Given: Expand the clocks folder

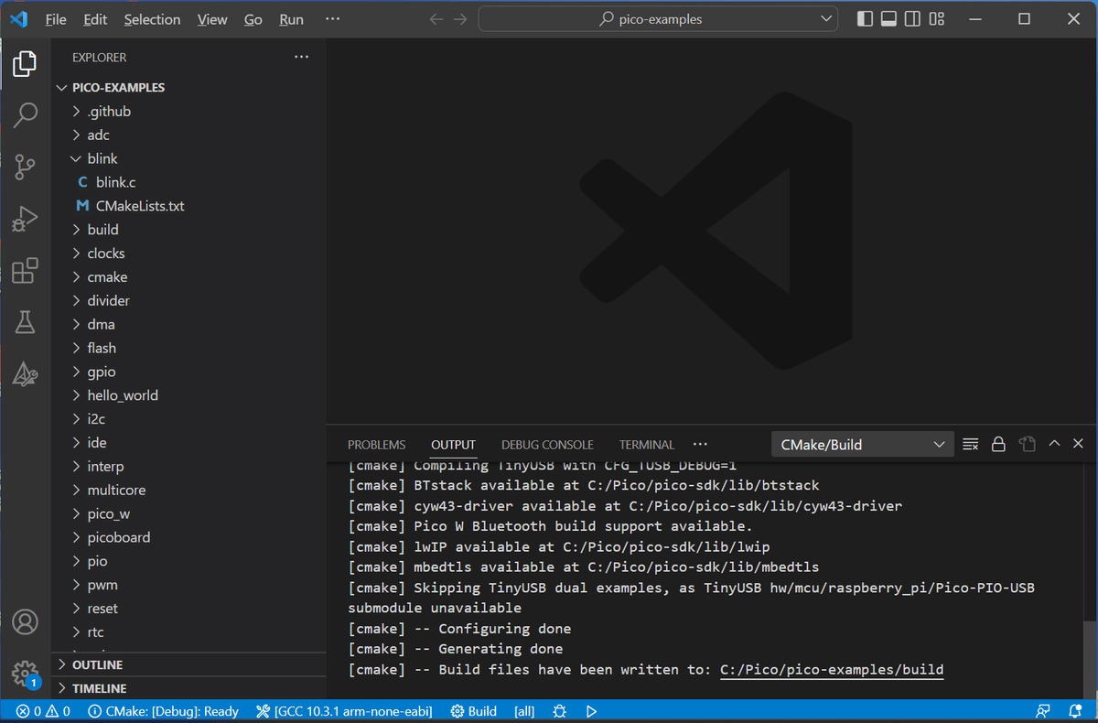Looking at the screenshot, I should click(188, 254).
